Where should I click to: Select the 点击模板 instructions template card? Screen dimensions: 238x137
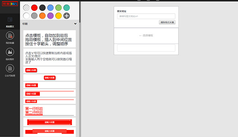pyautogui.click(x=49, y=39)
